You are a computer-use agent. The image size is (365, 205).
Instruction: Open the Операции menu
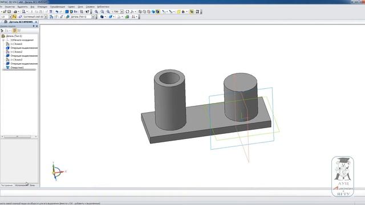coord(42,7)
